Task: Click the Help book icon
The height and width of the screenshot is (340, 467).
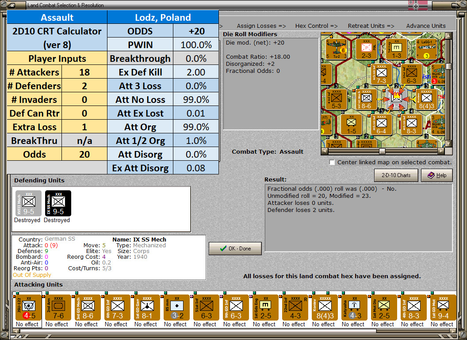Action: point(431,175)
